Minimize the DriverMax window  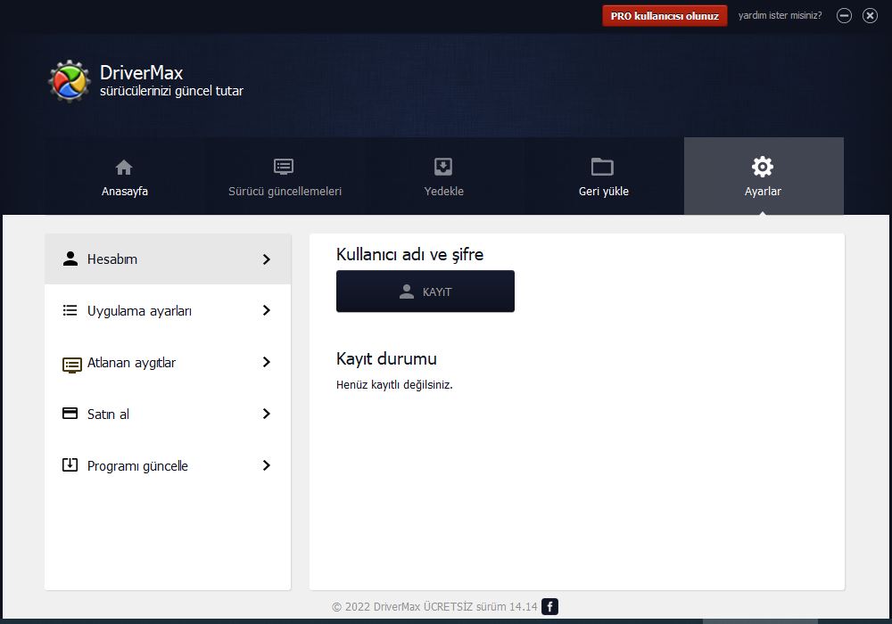[x=844, y=16]
